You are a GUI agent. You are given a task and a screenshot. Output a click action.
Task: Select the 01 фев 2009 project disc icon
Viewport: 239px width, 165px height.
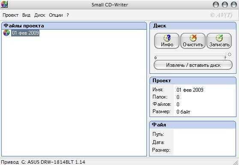pyautogui.click(x=6, y=33)
